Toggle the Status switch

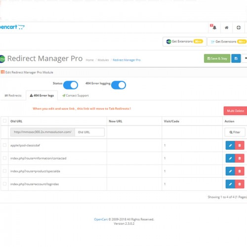point(71,85)
